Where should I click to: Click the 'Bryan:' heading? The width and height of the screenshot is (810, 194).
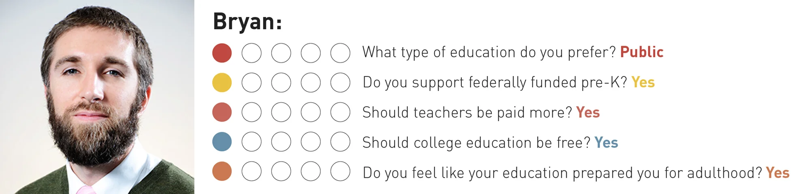point(247,22)
